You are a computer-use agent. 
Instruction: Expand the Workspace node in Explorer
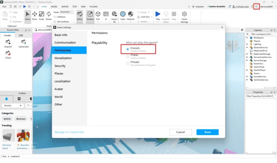coord(247,38)
